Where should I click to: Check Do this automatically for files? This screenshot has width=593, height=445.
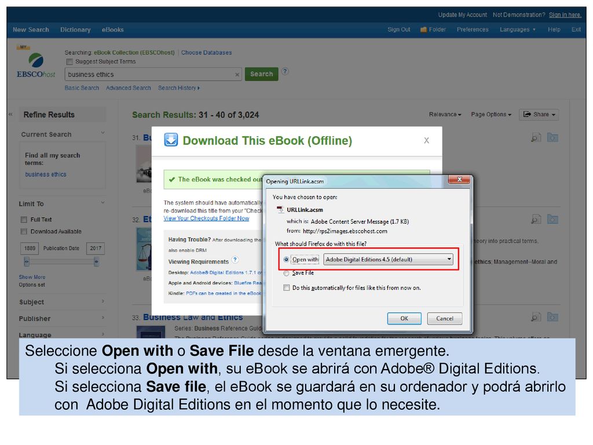click(286, 288)
